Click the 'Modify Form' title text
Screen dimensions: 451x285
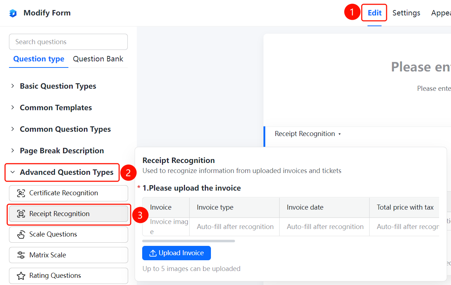point(47,13)
